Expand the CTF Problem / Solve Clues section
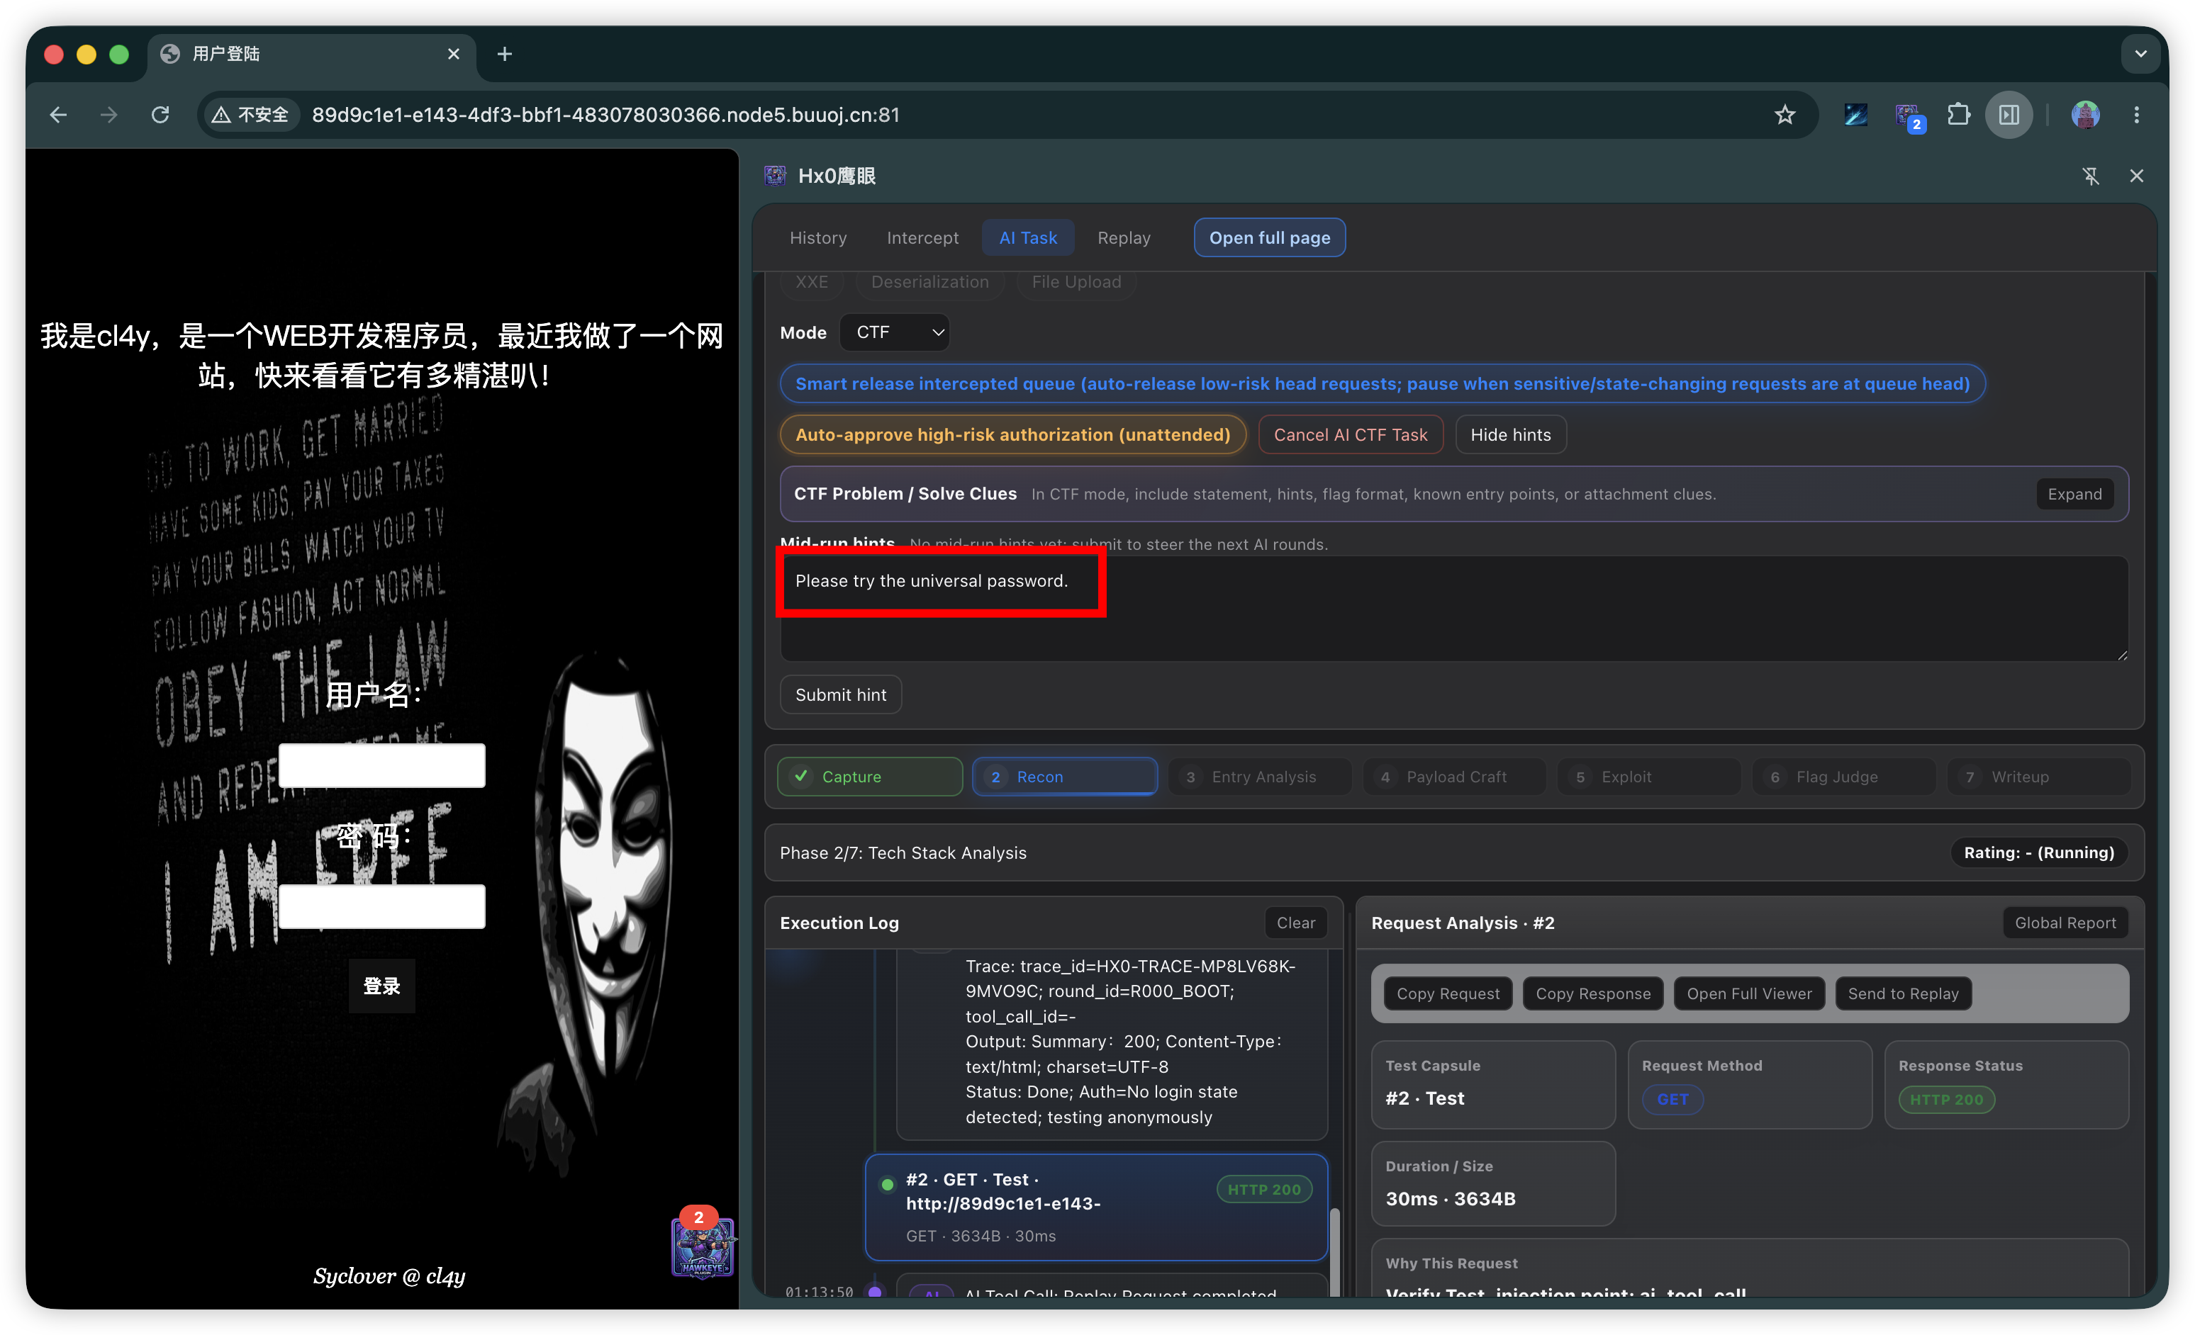2195x1335 pixels. point(2074,495)
